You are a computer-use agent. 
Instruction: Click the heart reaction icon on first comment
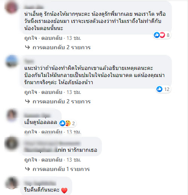[x=162, y=35]
